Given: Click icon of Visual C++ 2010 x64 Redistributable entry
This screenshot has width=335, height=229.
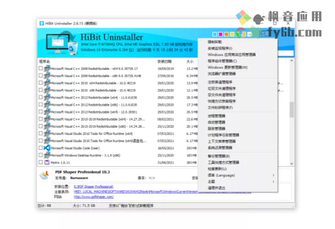Looking at the screenshot, I should (x=47, y=83).
